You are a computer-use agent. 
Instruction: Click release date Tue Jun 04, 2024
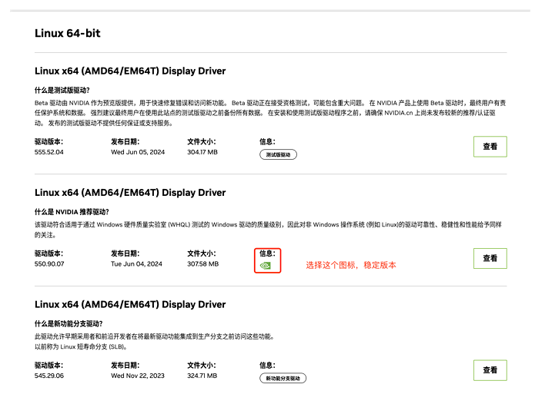[x=136, y=264]
